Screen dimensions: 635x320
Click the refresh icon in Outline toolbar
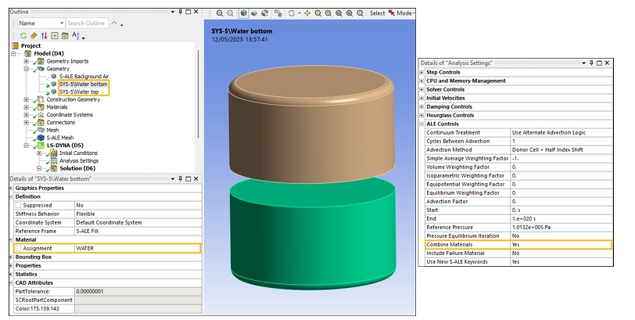(x=23, y=36)
